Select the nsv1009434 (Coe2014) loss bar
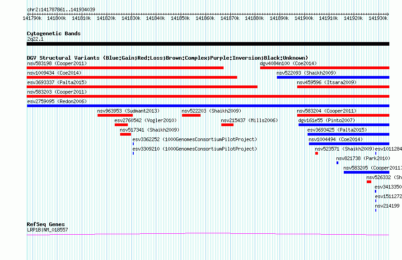 [x=132, y=77]
